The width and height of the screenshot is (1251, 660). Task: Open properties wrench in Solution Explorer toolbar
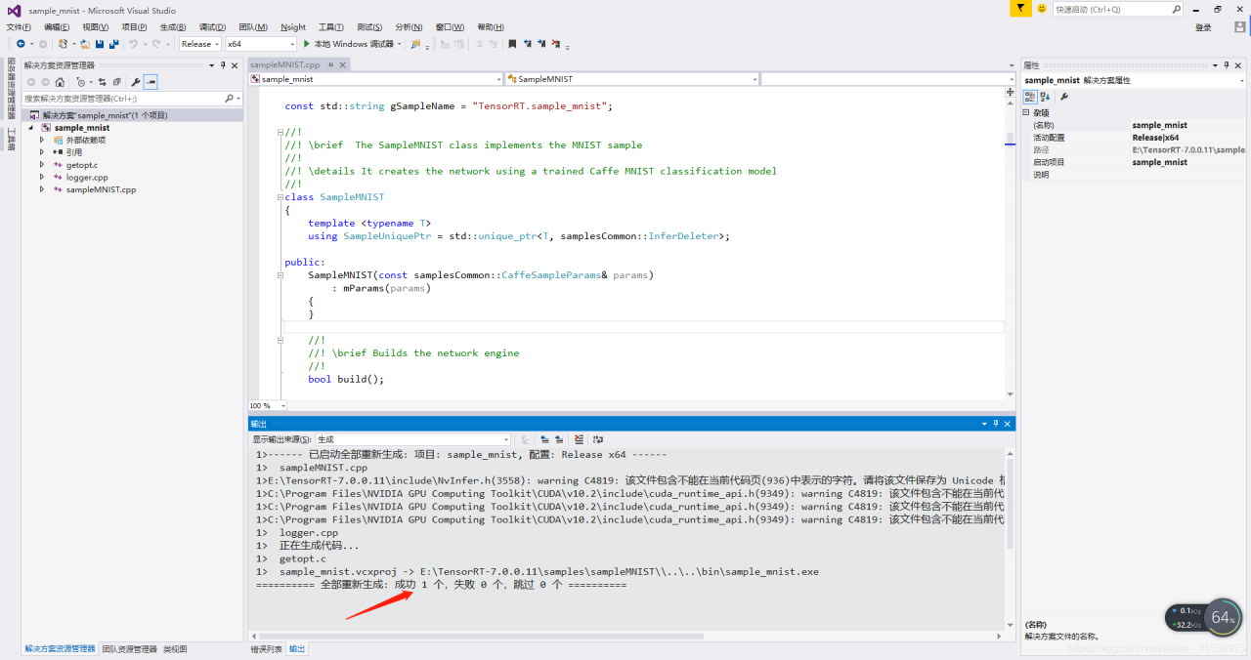(x=136, y=82)
